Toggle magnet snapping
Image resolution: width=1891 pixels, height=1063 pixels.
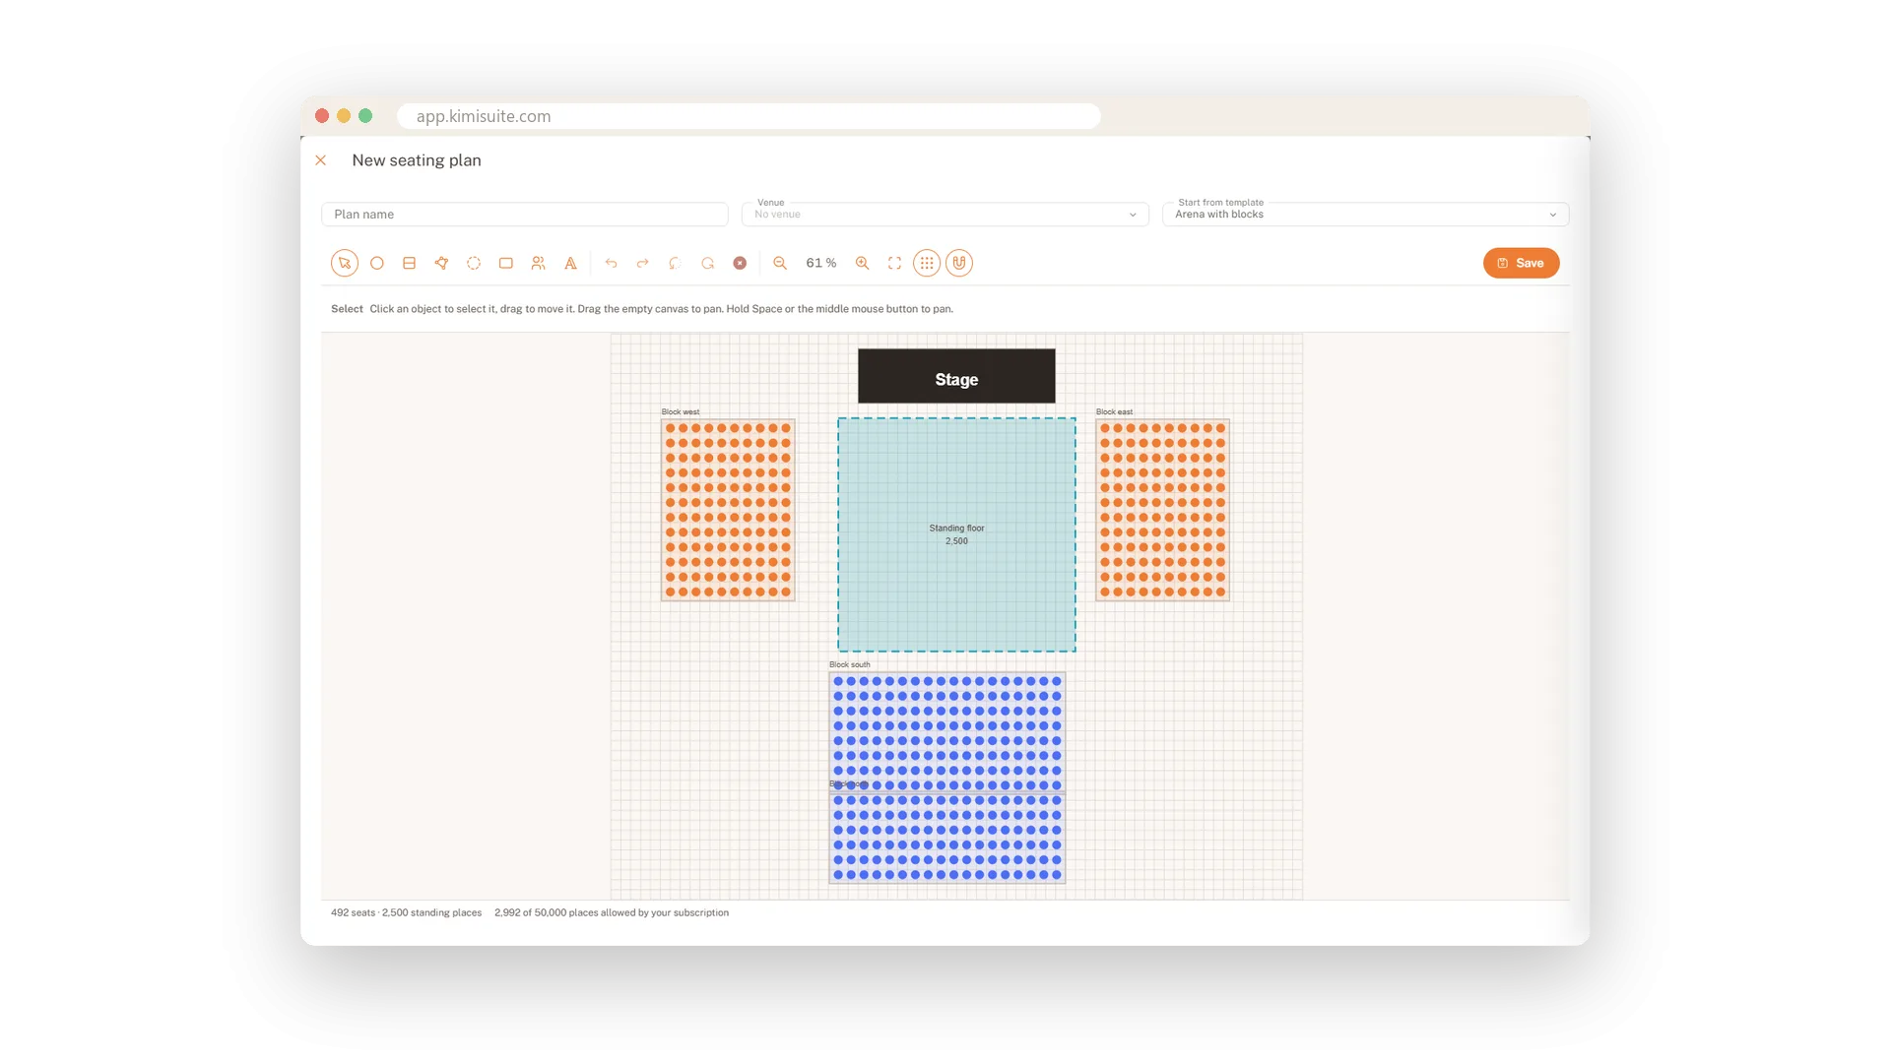[x=959, y=263]
